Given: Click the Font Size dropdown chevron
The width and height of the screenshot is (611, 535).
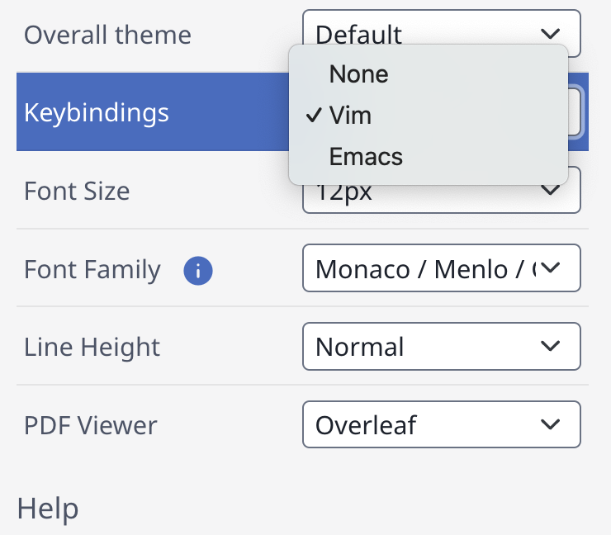Looking at the screenshot, I should [x=550, y=191].
